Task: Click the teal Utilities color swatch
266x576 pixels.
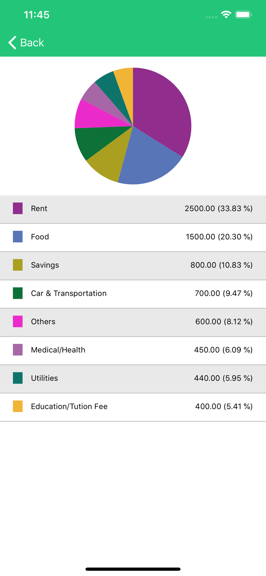Action: 18,378
